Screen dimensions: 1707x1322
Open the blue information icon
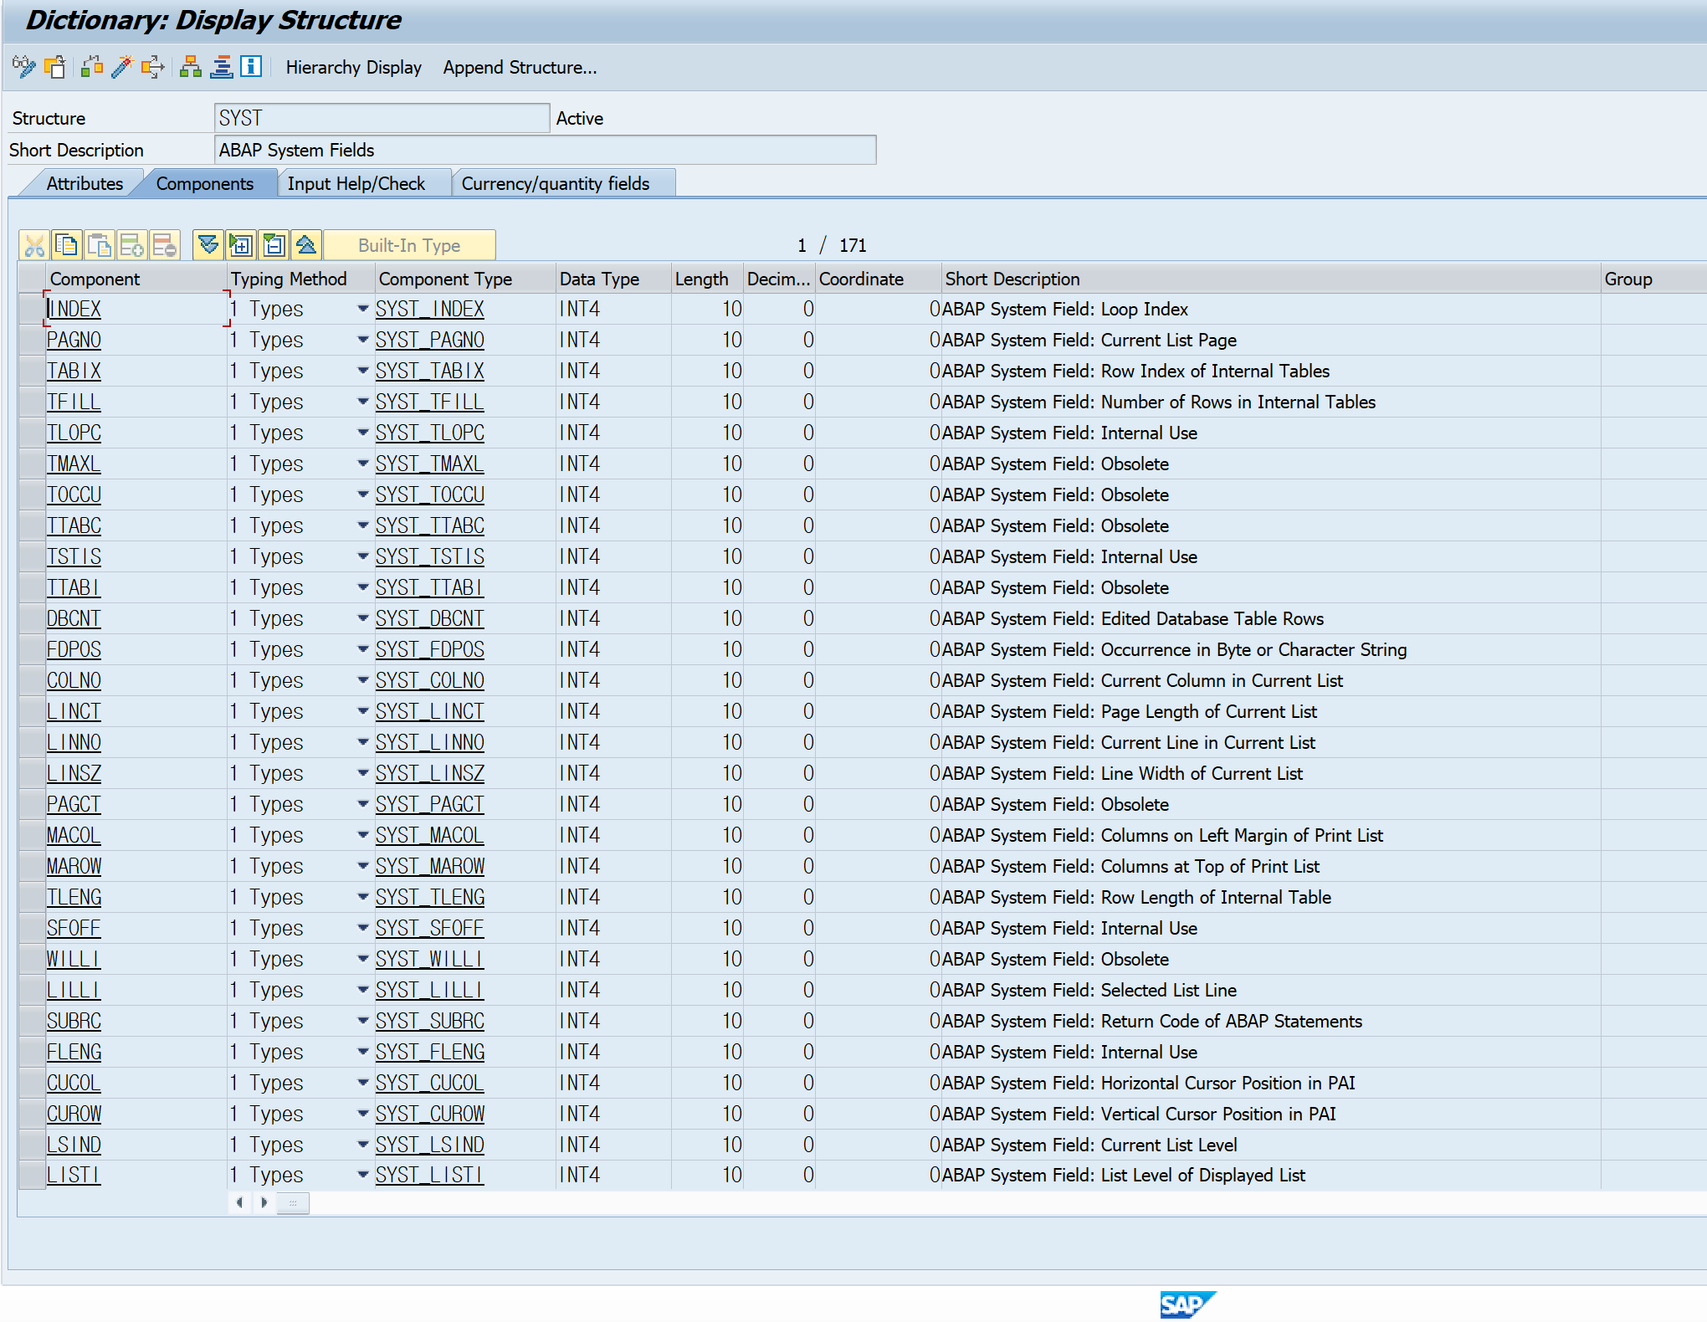251,66
